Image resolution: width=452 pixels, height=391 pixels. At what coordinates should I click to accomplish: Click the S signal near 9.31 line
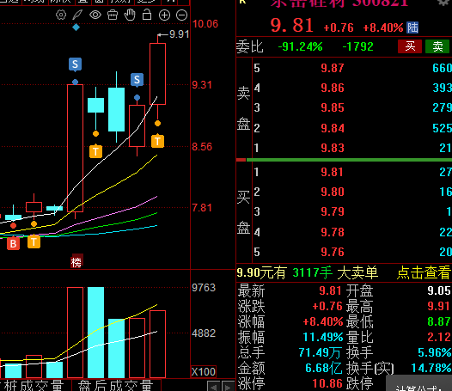[x=137, y=80]
